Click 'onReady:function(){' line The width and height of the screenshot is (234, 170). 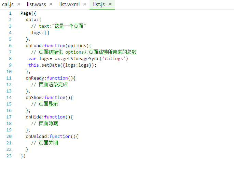51,78
